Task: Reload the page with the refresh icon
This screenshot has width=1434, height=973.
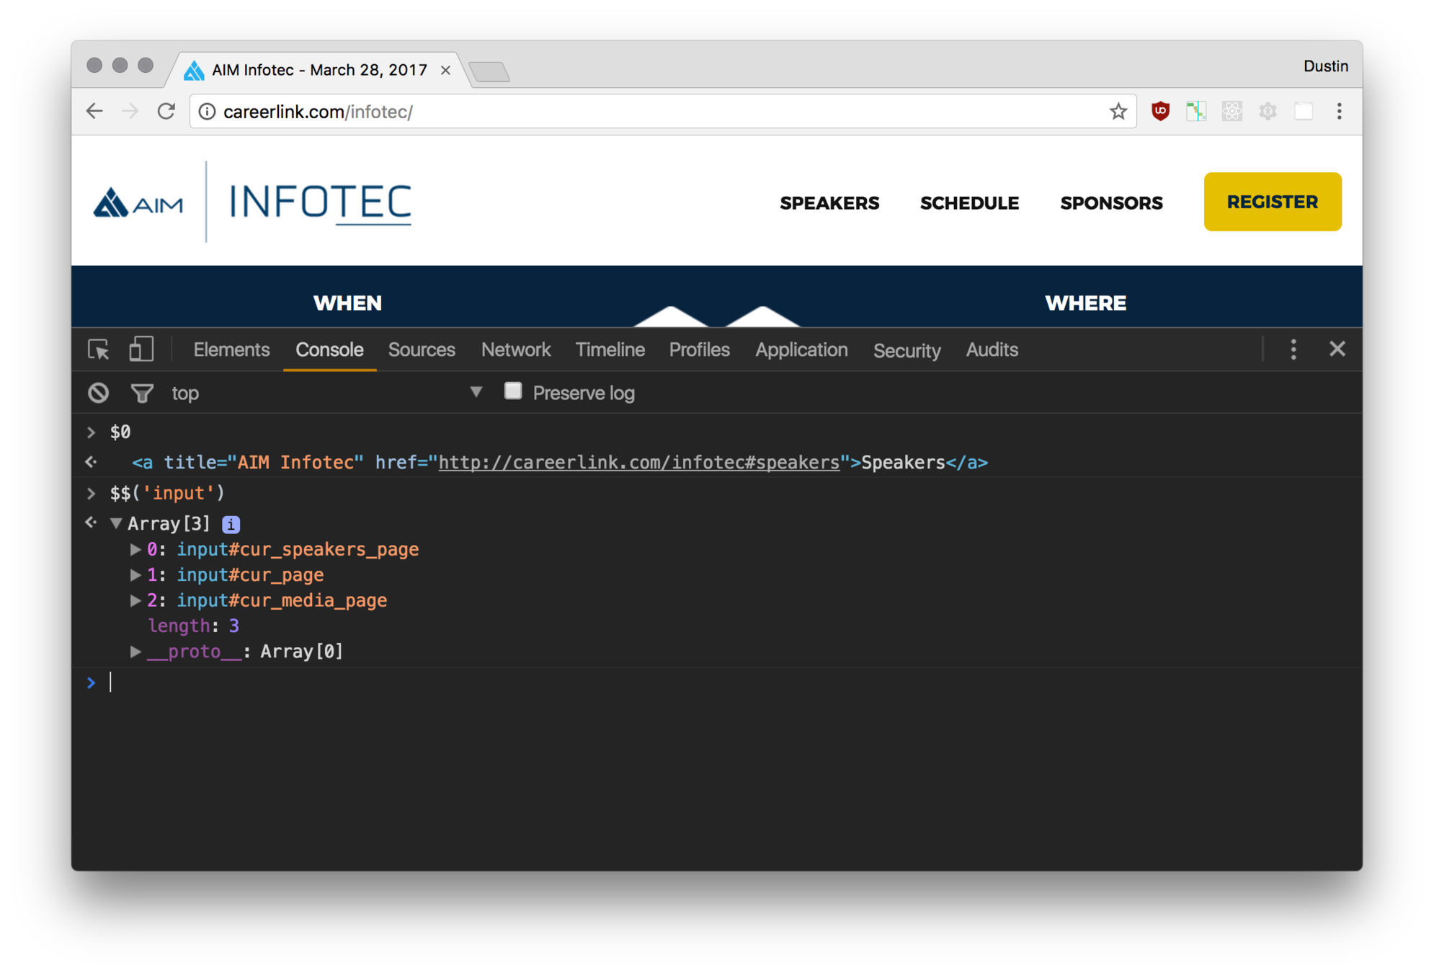Action: [166, 111]
